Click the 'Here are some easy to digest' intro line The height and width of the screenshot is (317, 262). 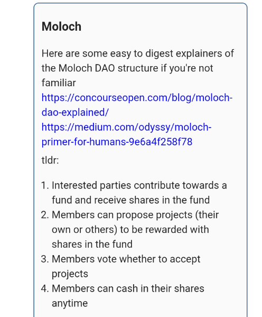pos(138,53)
